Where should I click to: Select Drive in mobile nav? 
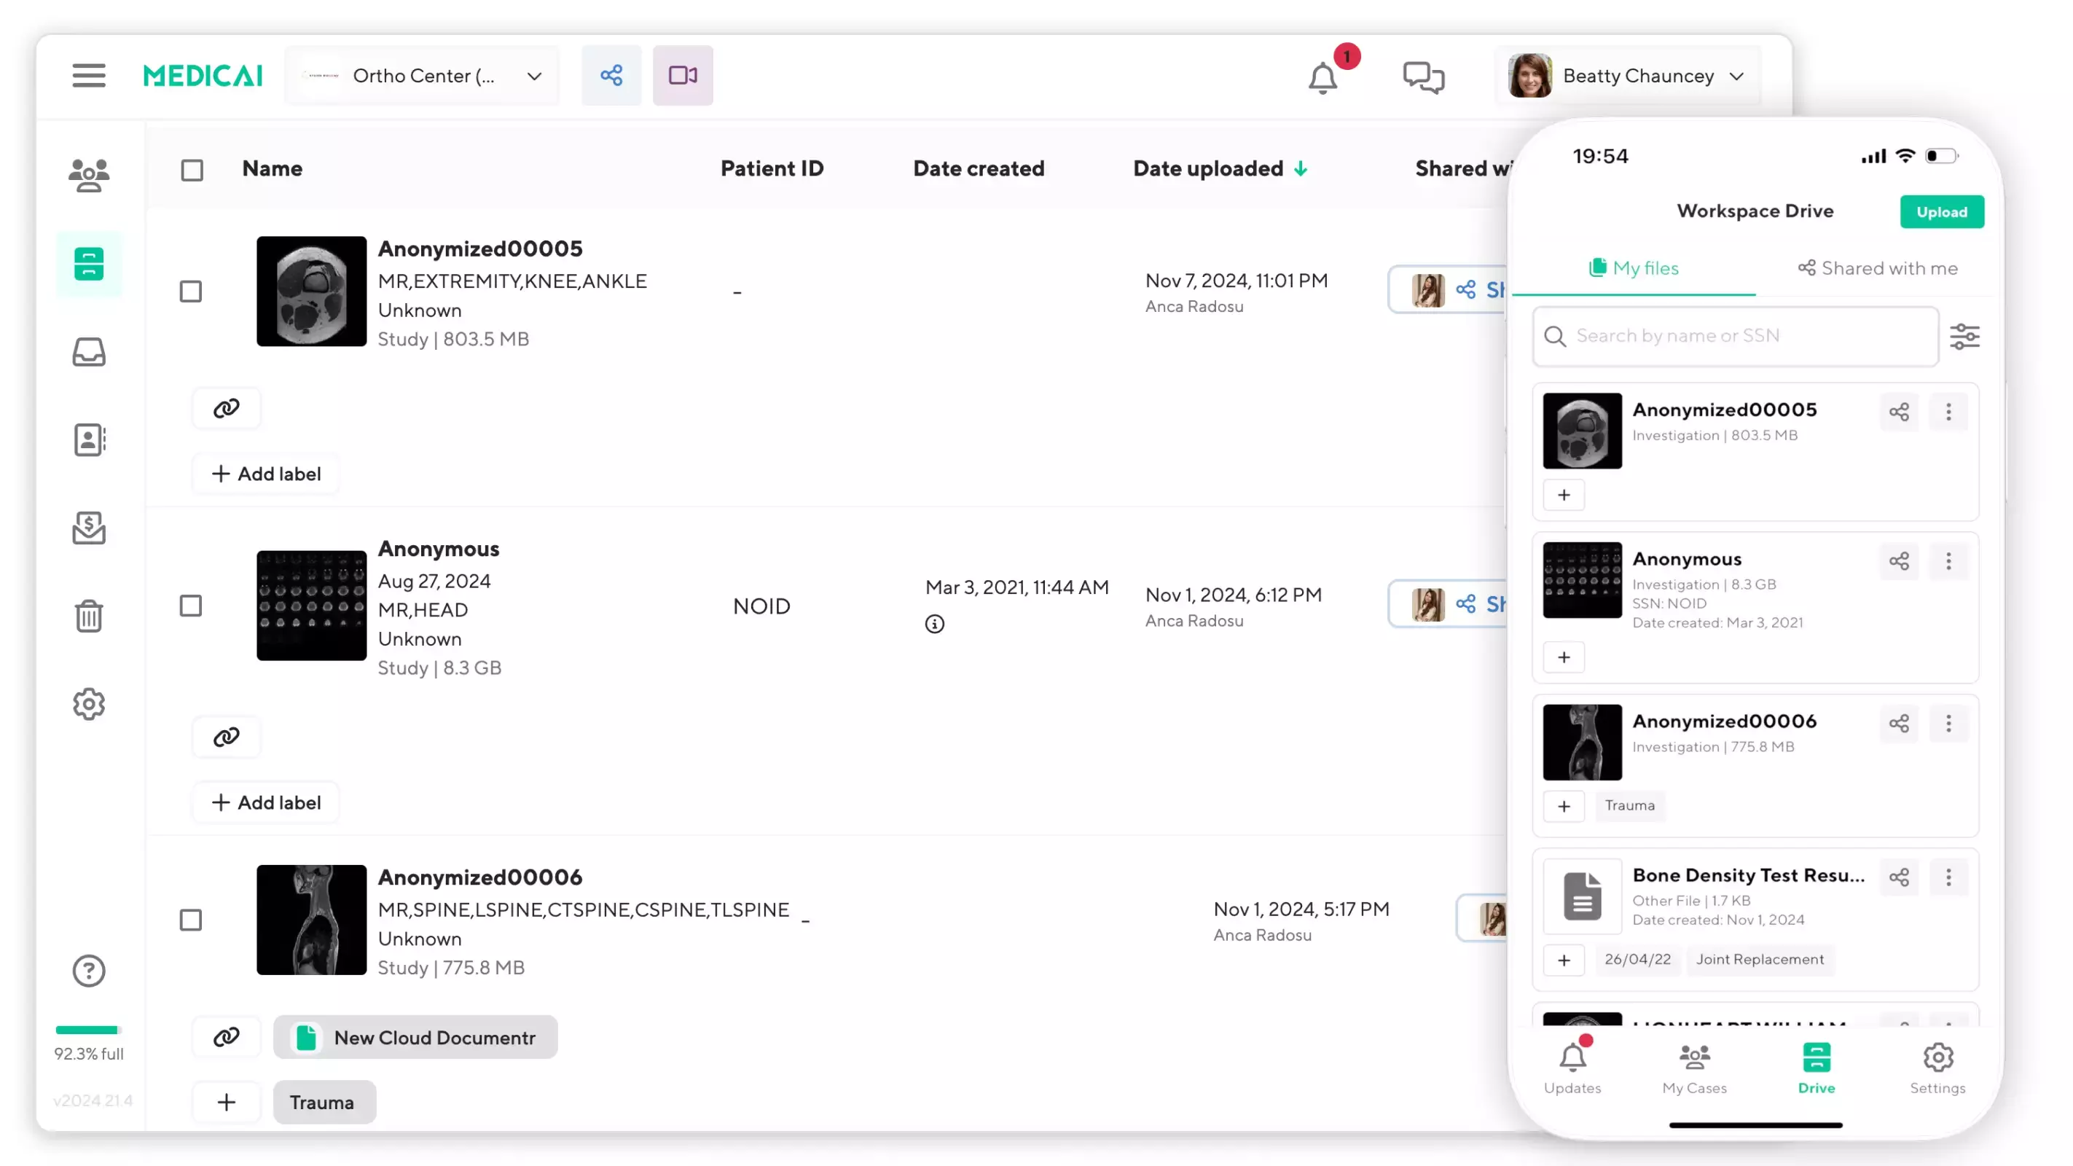[1817, 1067]
